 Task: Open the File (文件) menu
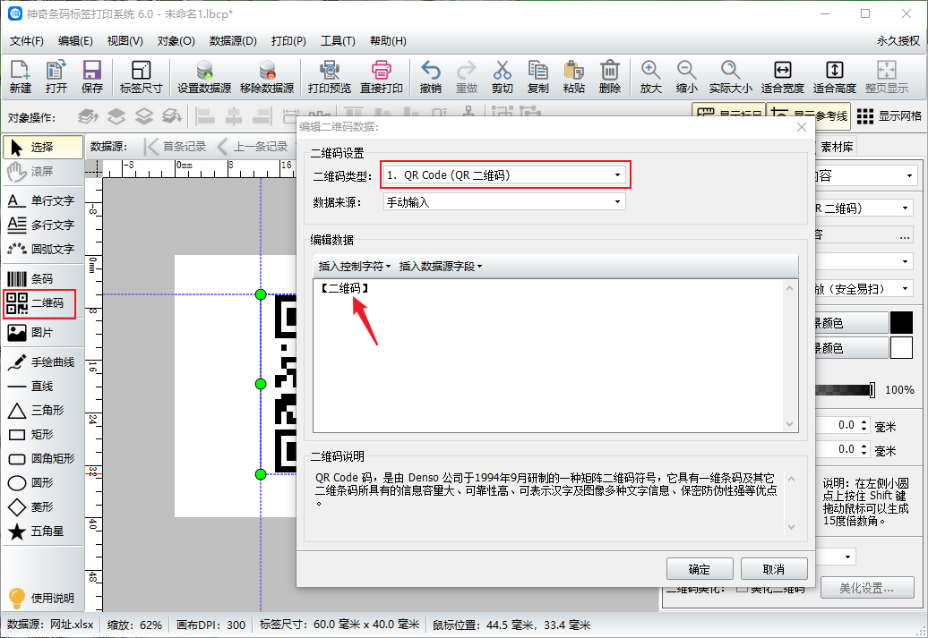pos(27,41)
